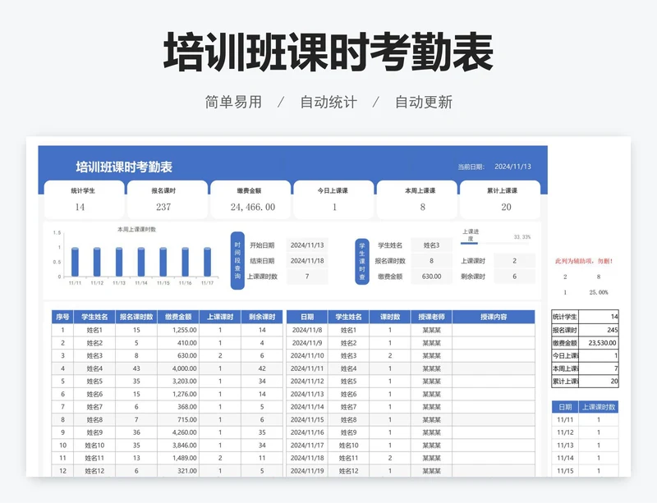
Task: Edit the 开始日期 field 2024/11/13
Action: tap(307, 245)
